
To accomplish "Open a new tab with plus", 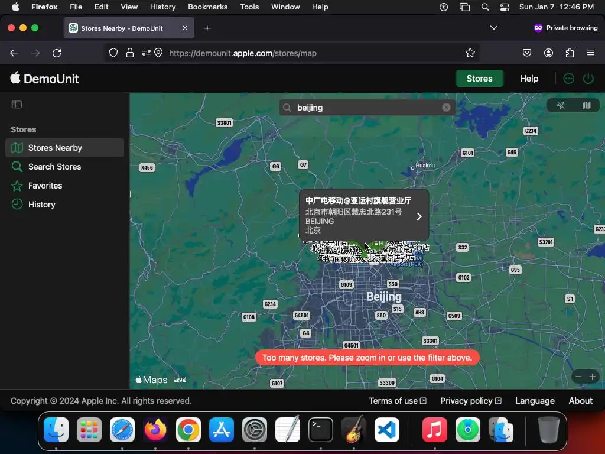I will coord(207,28).
